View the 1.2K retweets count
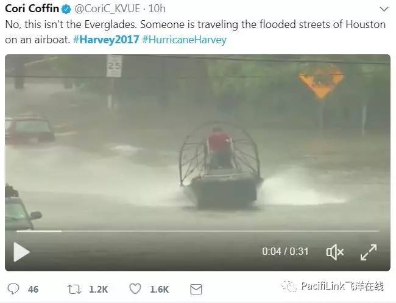396x303 pixels. (99, 290)
